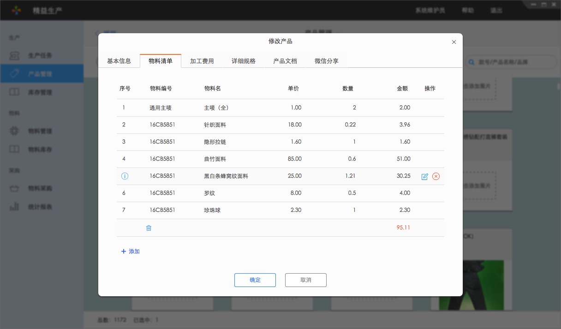The height and width of the screenshot is (329, 561).
Task: Click 帮助 in the top bar
Action: point(467,10)
